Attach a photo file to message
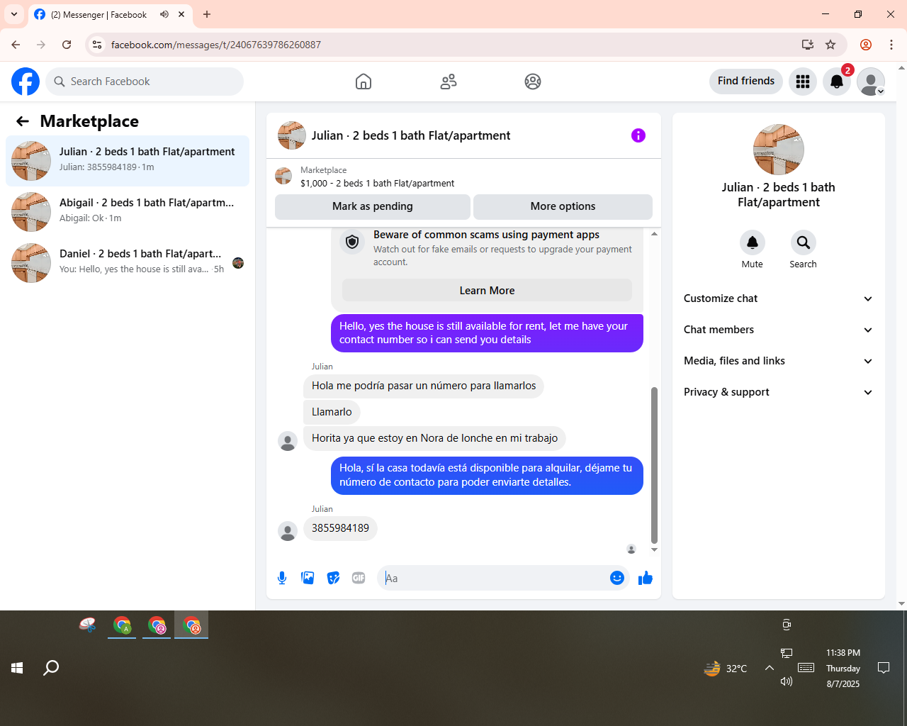Screen dimensions: 907x726 tap(308, 578)
